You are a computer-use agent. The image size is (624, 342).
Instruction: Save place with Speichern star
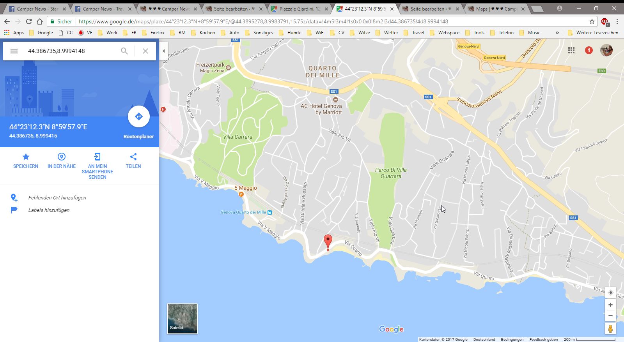26,160
